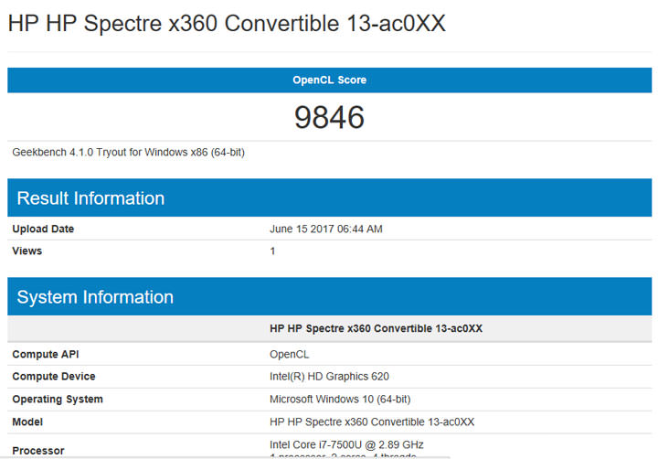Click the Result Information section header

point(90,198)
